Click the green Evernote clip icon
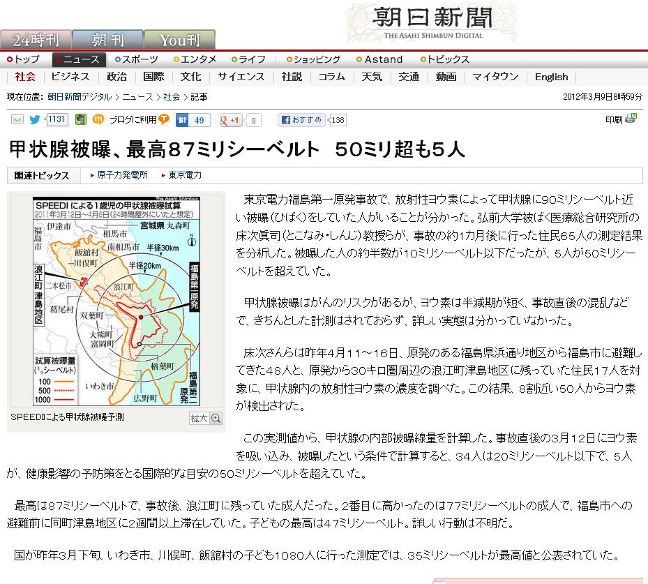This screenshot has height=584, width=648. [81, 119]
